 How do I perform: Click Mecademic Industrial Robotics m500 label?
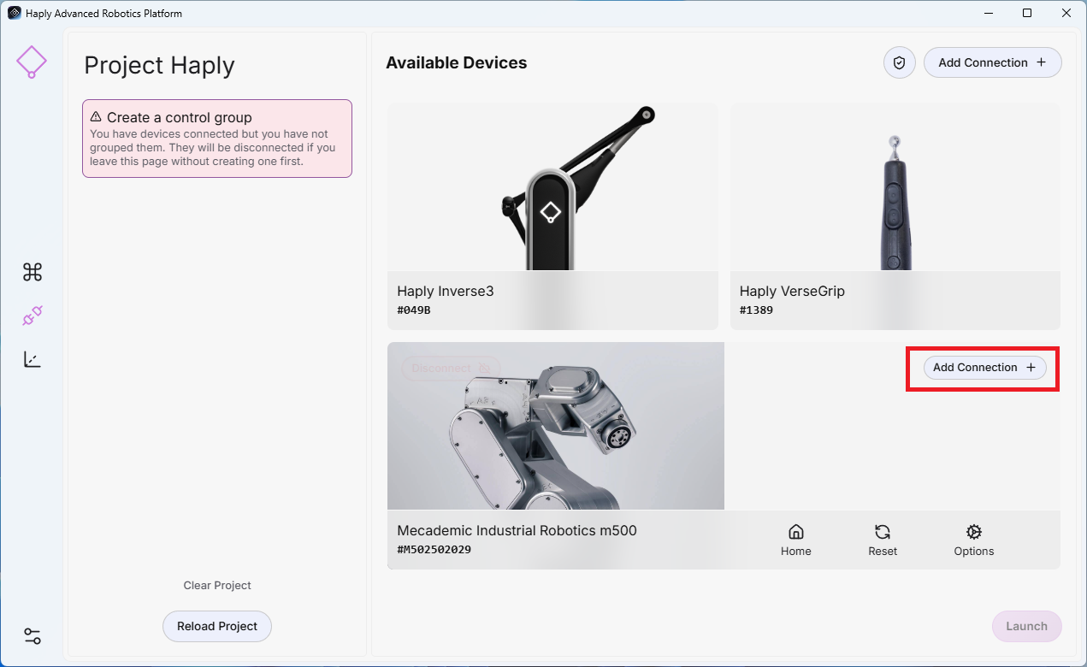[x=517, y=530]
